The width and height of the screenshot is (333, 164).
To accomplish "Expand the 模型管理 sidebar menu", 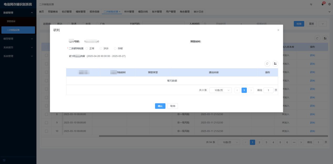I will tap(18, 39).
